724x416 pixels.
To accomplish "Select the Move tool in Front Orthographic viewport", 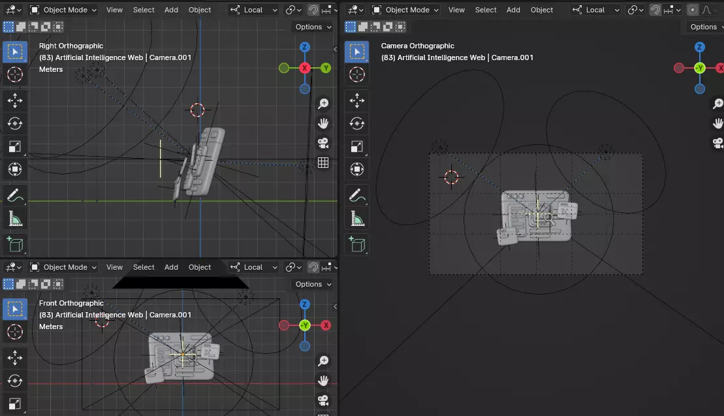I will tap(15, 357).
